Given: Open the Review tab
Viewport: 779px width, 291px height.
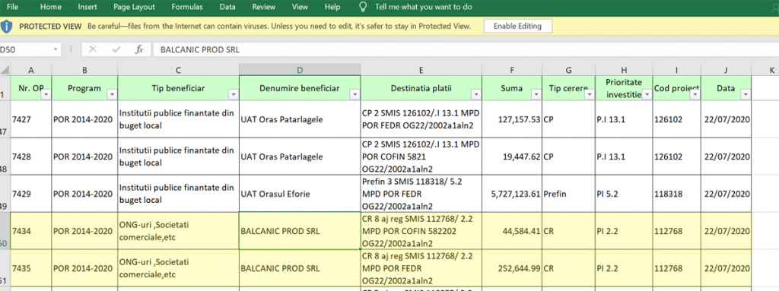Looking at the screenshot, I should pos(264,7).
